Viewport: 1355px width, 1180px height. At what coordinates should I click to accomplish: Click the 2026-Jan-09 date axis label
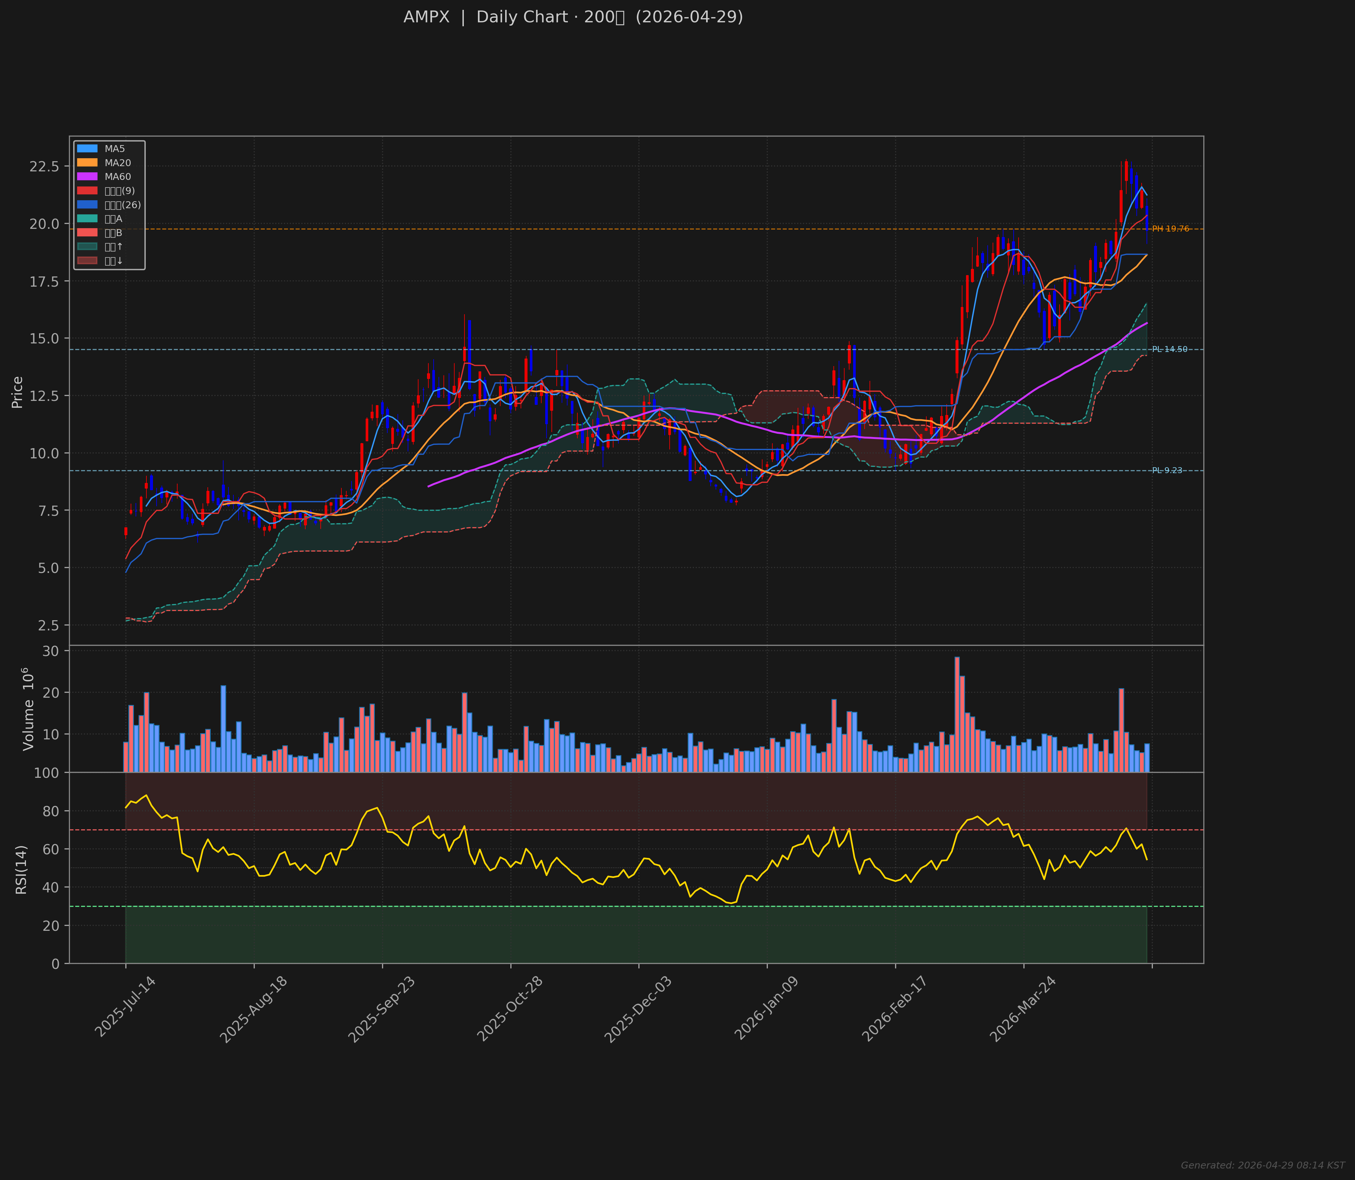pyautogui.click(x=766, y=1008)
